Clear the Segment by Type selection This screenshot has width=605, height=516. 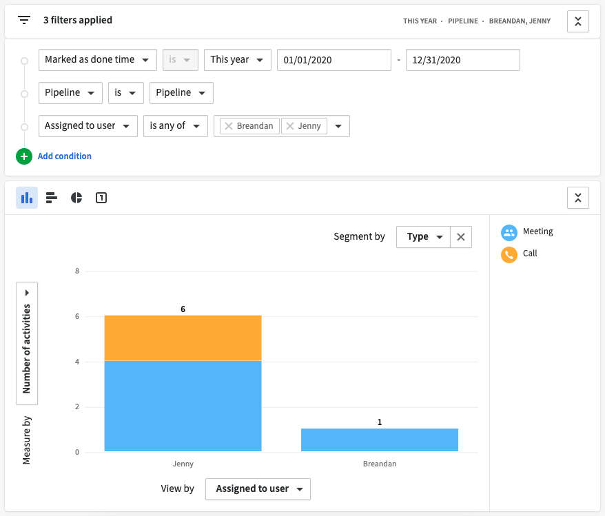pos(461,237)
